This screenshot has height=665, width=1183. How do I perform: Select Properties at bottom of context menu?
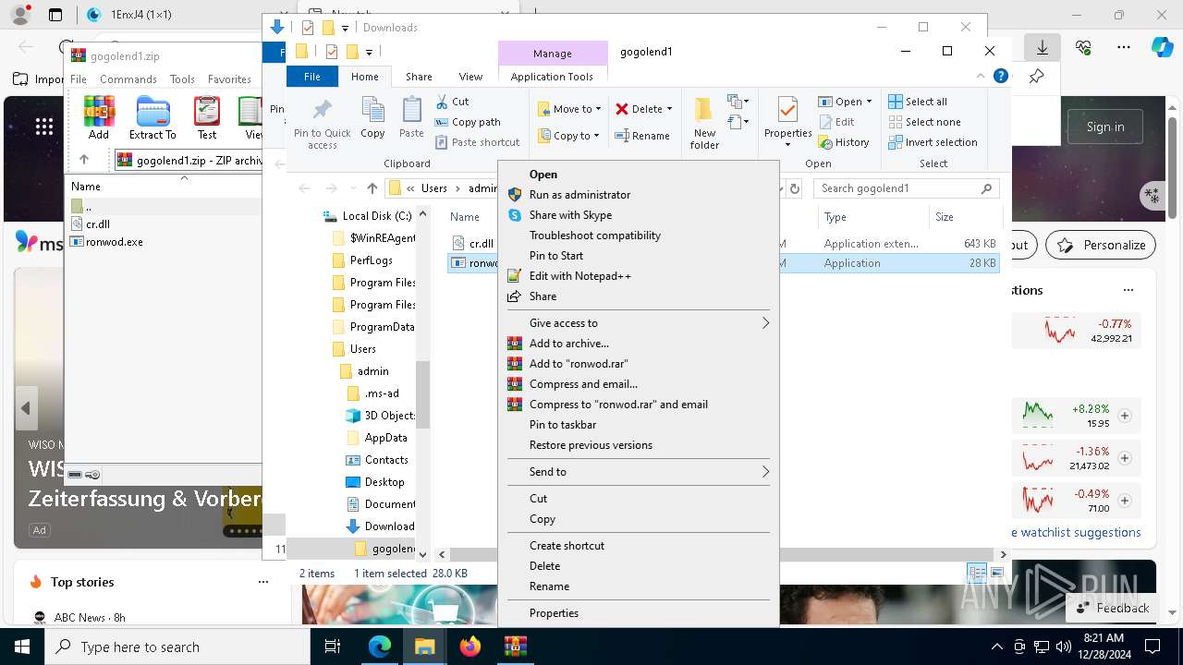pyautogui.click(x=554, y=613)
